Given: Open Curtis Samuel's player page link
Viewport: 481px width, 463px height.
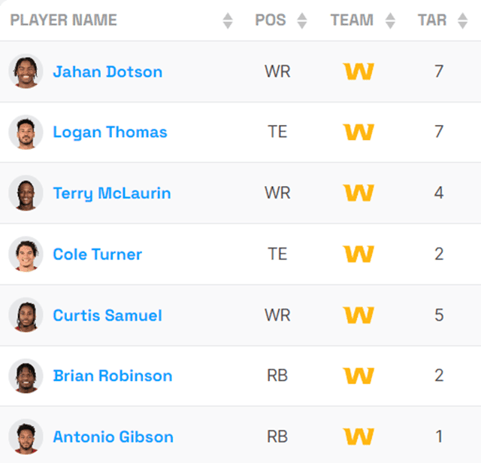Looking at the screenshot, I should coord(107,315).
